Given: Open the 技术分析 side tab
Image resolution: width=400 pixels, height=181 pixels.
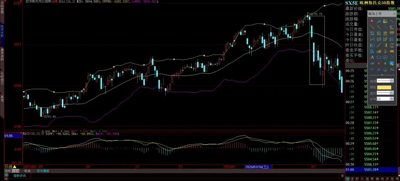Looking at the screenshot, I should (x=2, y=31).
